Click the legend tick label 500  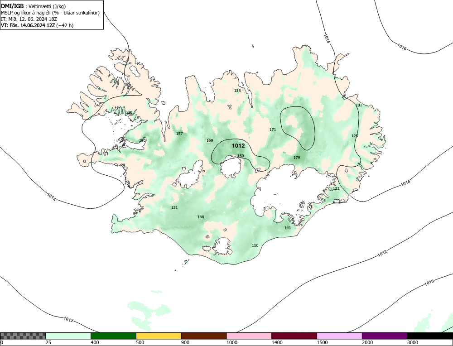tap(140, 343)
